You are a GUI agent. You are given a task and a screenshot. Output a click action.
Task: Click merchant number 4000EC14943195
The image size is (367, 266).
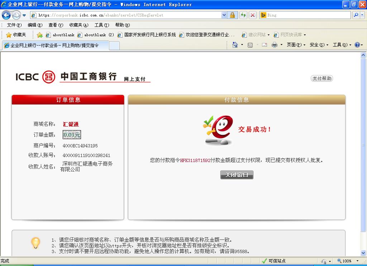80,146
